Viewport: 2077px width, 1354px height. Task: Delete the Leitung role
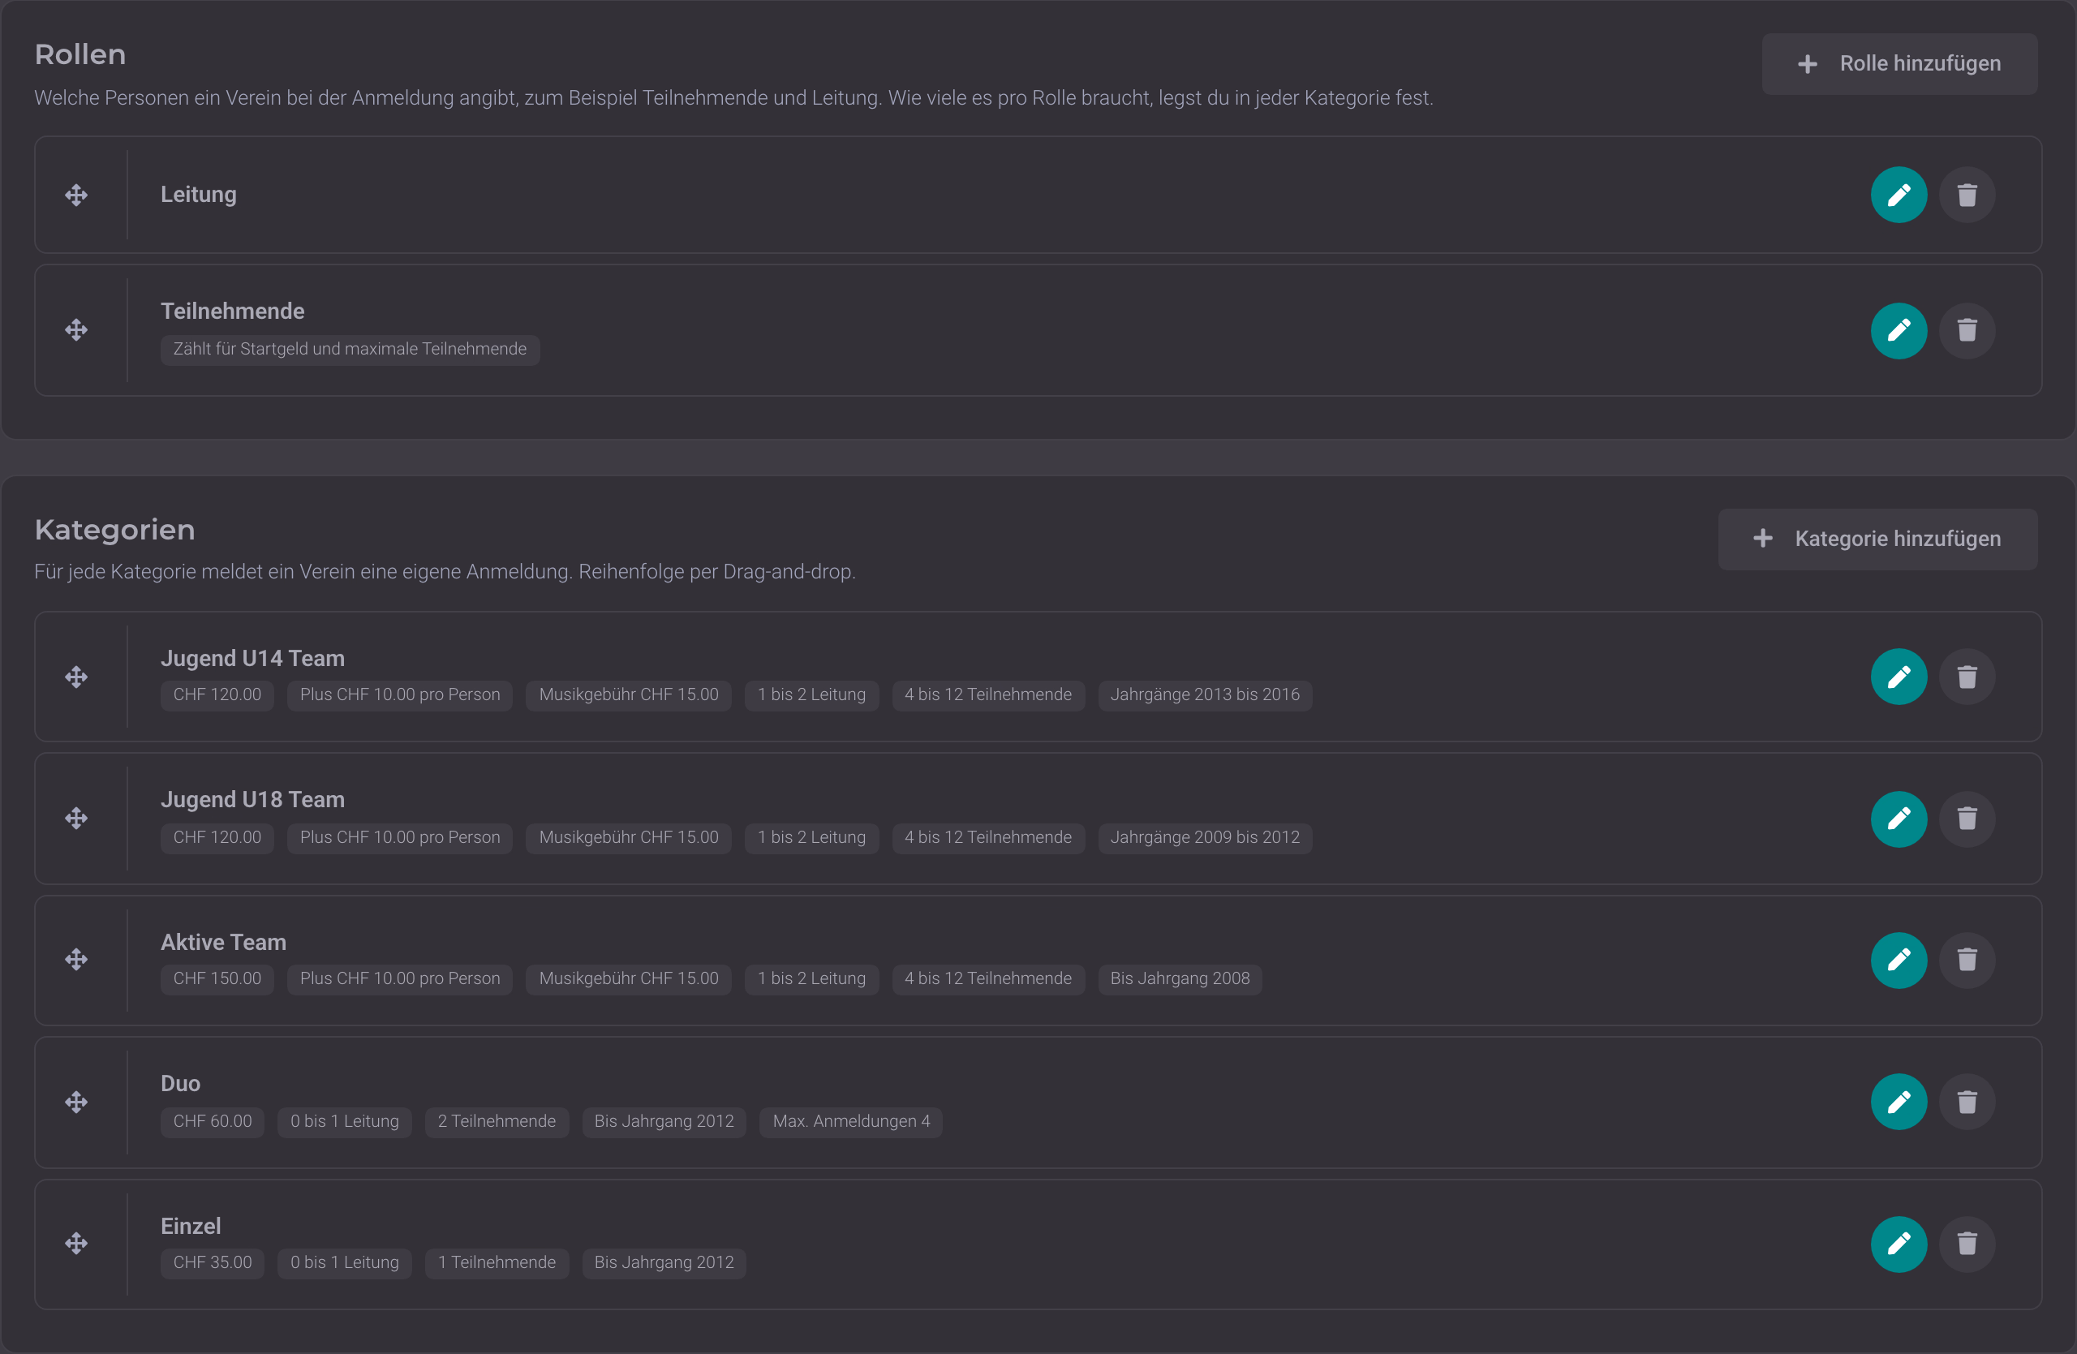(x=1966, y=195)
